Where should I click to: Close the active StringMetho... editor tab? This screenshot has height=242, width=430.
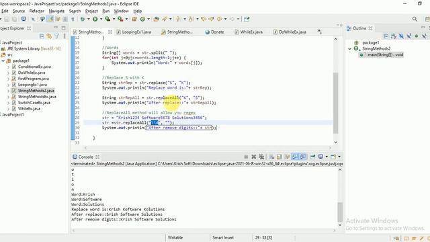point(110,32)
